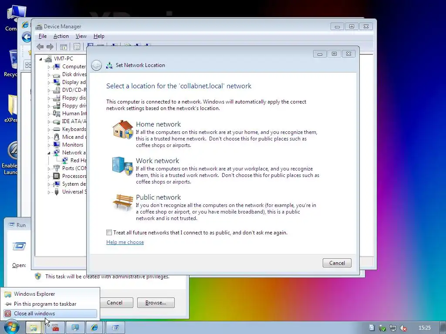Choose the Work network building icon
Viewport: 446px width, 334px height.
point(122,166)
